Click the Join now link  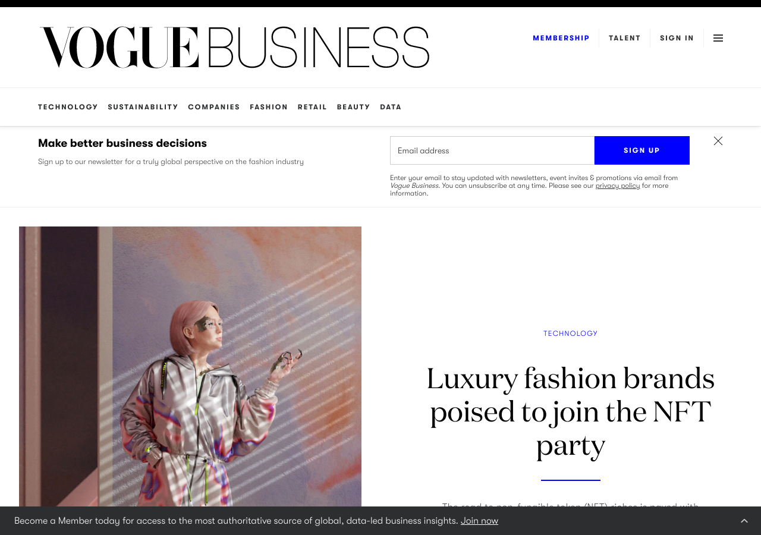(479, 521)
